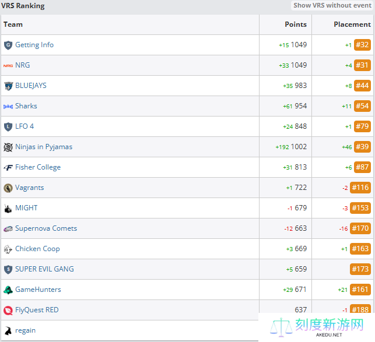Click the GameHunters logo
Image resolution: width=375 pixels, height=342 pixels.
8,290
